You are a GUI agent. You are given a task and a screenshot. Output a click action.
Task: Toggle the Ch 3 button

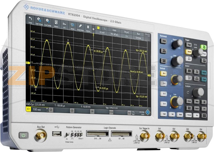coord(164,94)
